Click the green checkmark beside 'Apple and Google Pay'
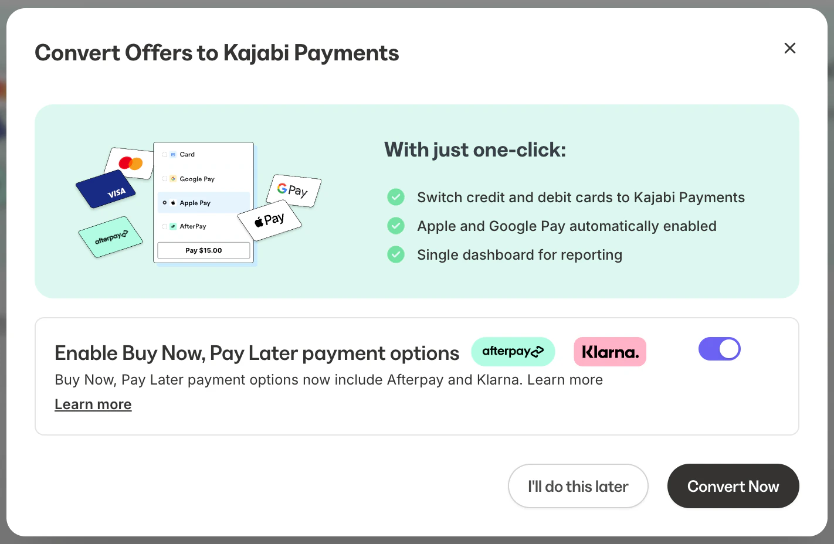This screenshot has width=834, height=544. [x=396, y=226]
